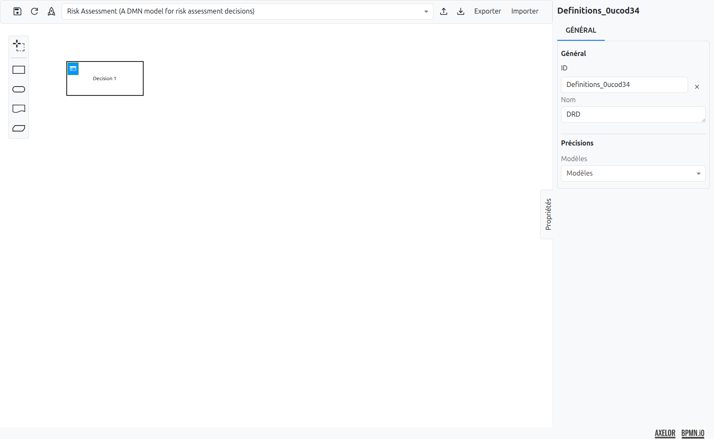Open the AXELOR link at the bottom
Screen dimensions: 714x439
(x=665, y=433)
